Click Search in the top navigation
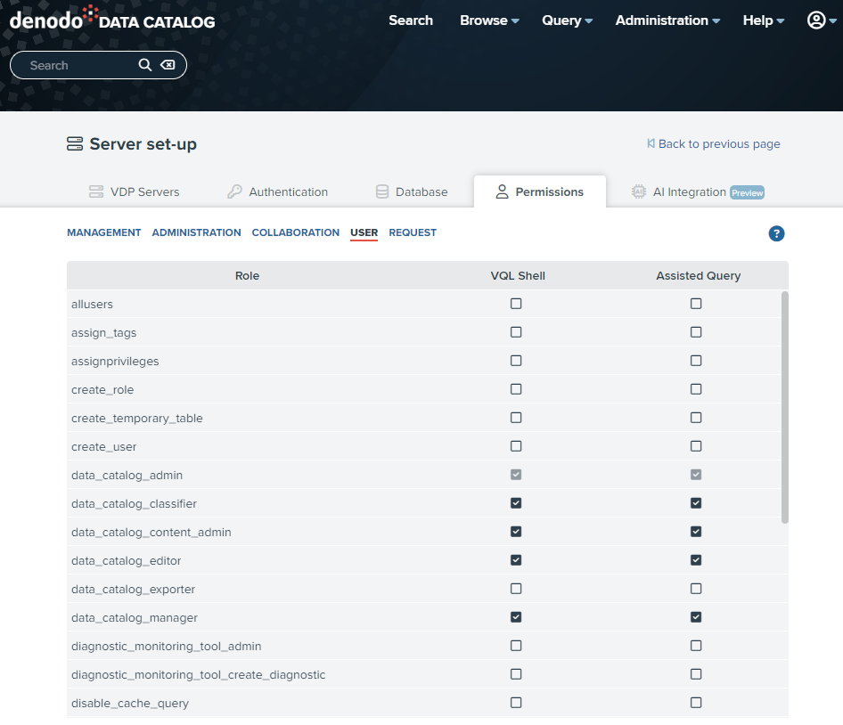This screenshot has height=725, width=843. pyautogui.click(x=411, y=20)
